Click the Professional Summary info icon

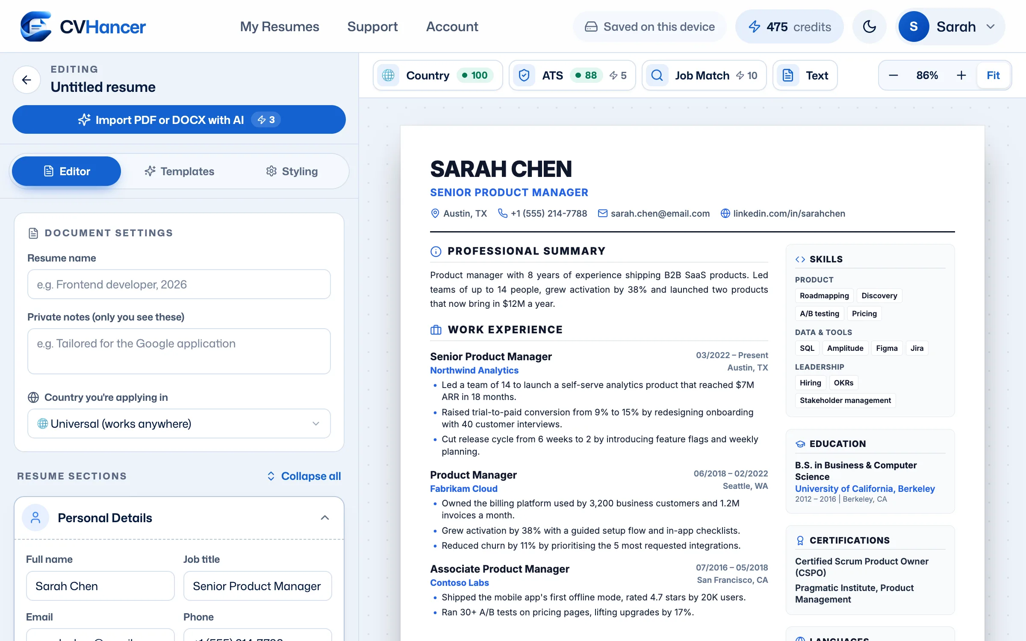436,251
